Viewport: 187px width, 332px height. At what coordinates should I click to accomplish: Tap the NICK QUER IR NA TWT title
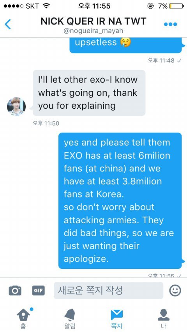point(93,21)
